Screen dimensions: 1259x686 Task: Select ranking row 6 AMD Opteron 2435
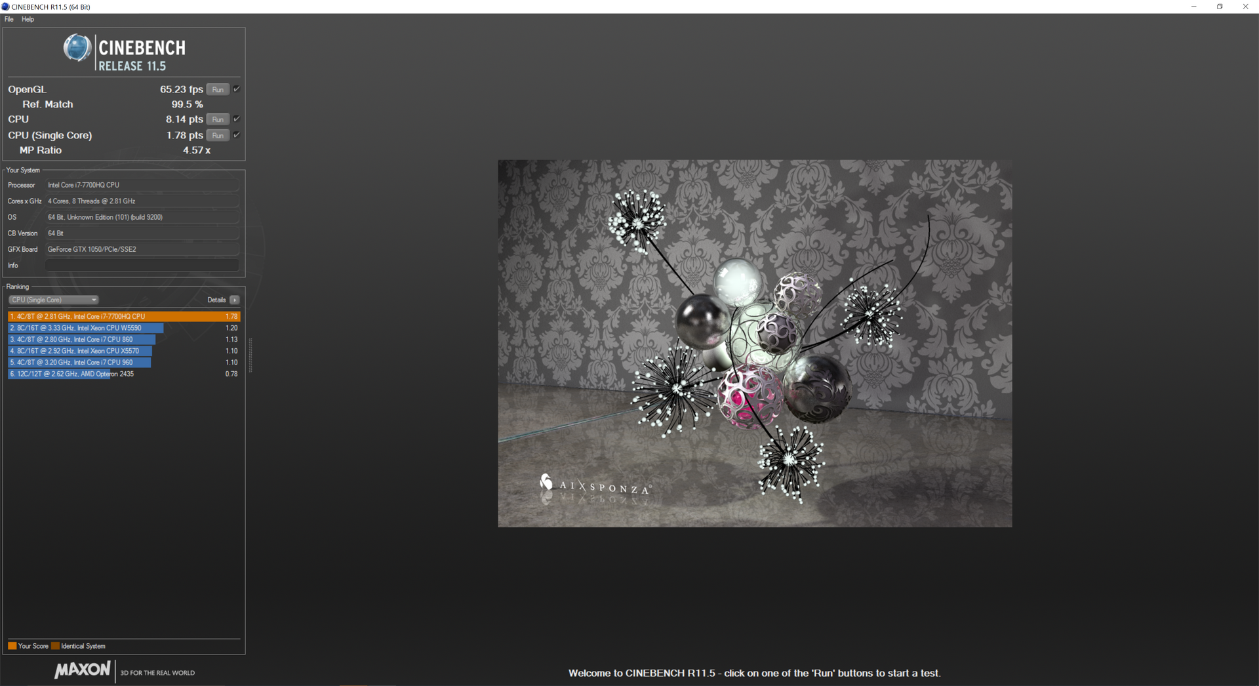(x=124, y=374)
